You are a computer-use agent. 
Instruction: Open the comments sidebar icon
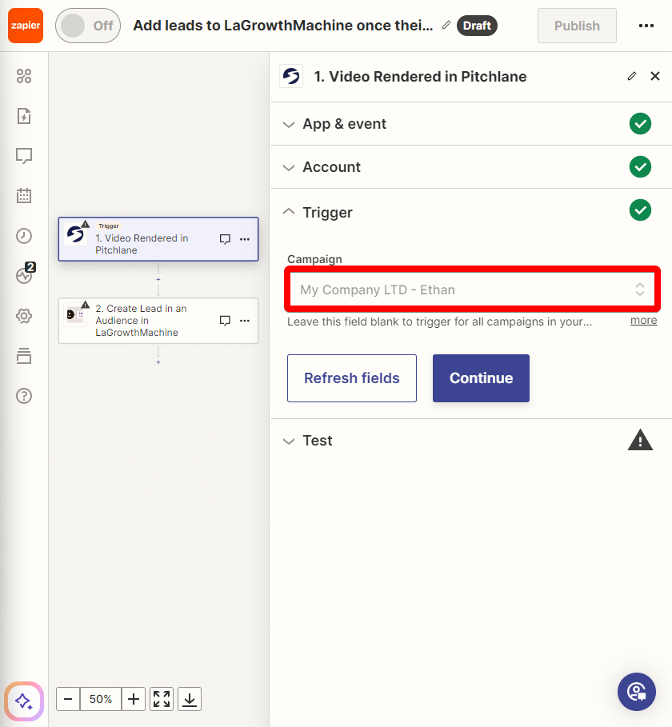[24, 156]
